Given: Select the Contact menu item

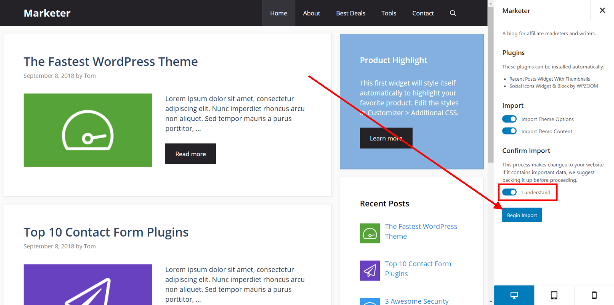Looking at the screenshot, I should [x=423, y=13].
